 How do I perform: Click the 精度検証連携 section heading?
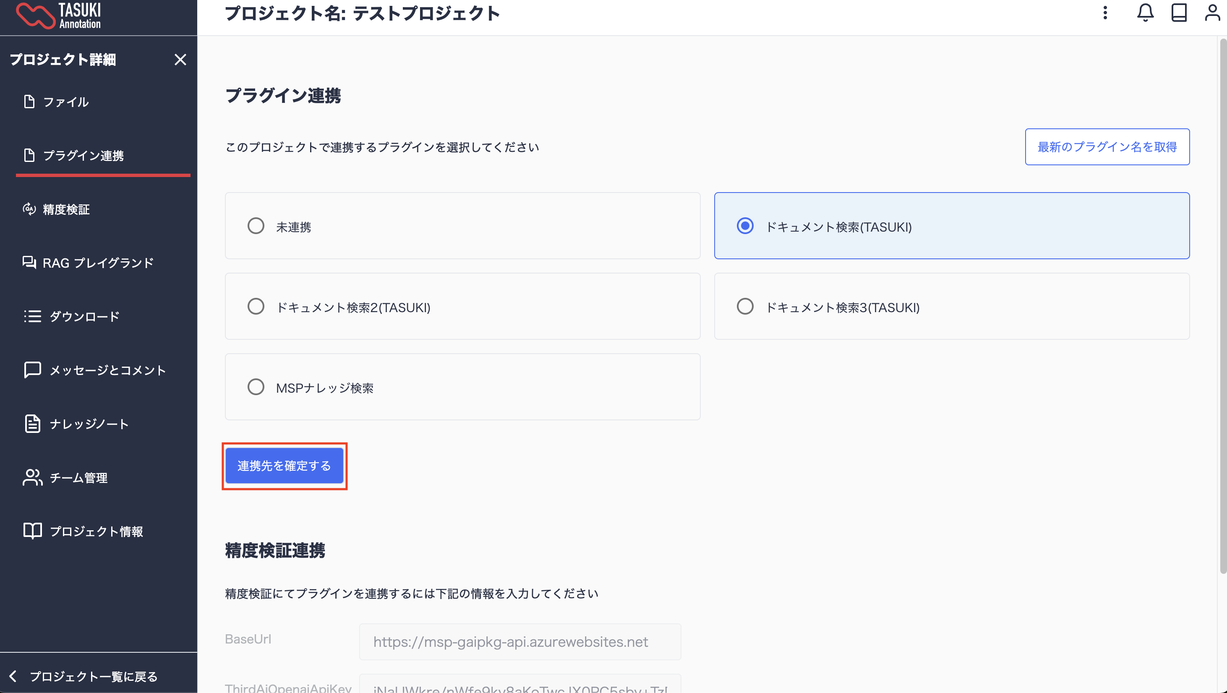pyautogui.click(x=275, y=551)
